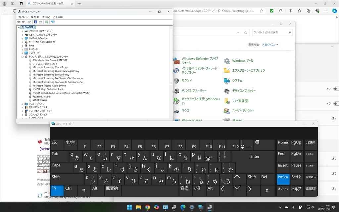Click the Edge favorites star icon
This screenshot has width=339, height=212.
261,11
